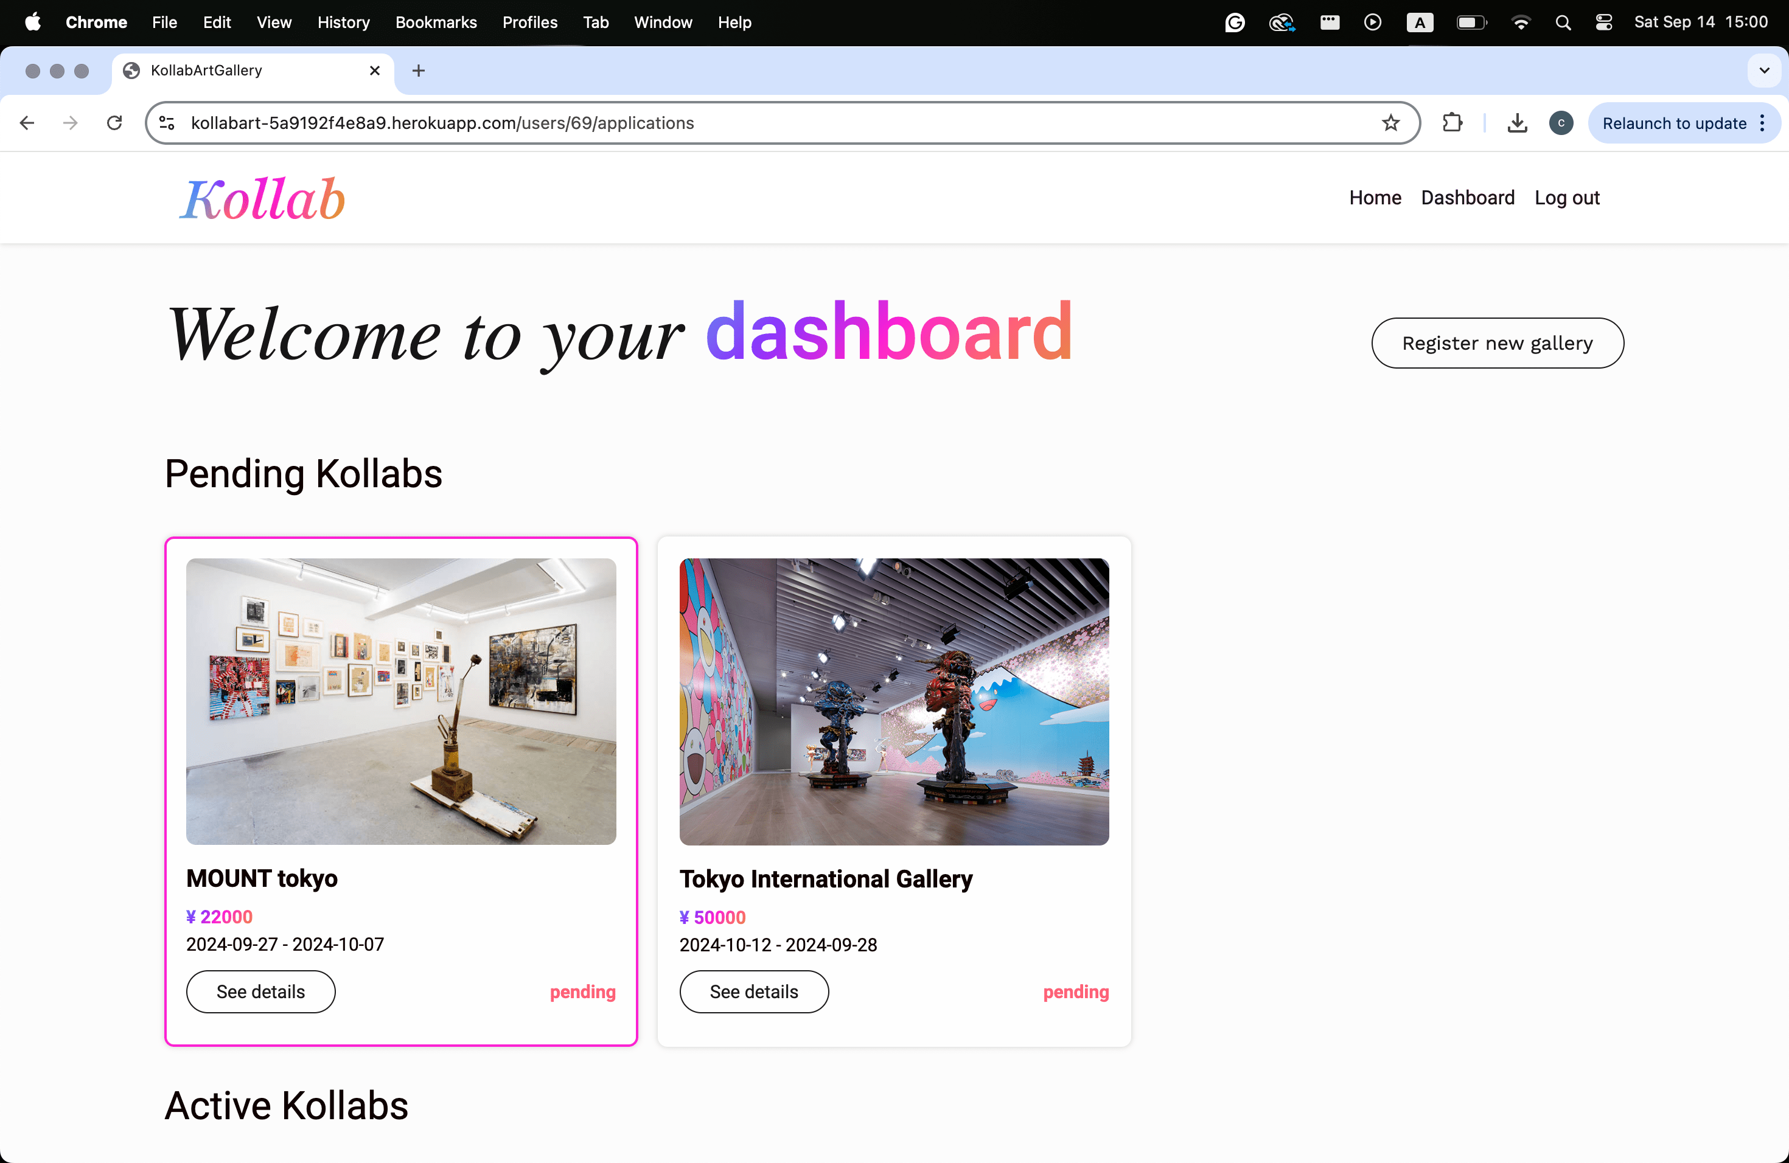Bookmark this page with the star icon
This screenshot has width=1789, height=1163.
coord(1390,123)
